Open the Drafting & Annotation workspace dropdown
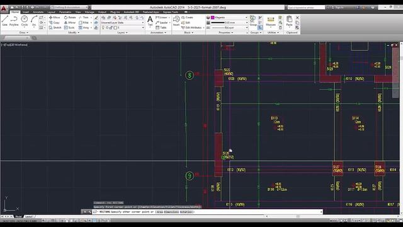The width and height of the screenshot is (403, 227). (69, 7)
